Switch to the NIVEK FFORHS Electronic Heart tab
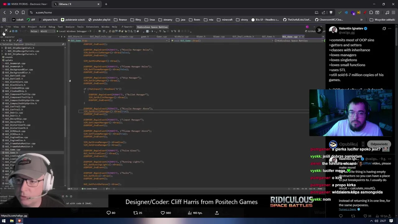This screenshot has width=398, height=224. pos(25,4)
